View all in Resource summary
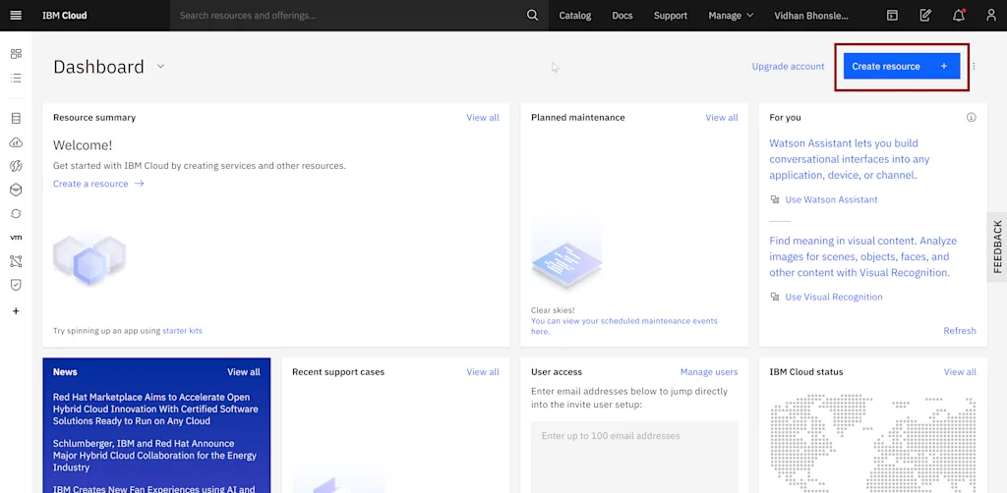The width and height of the screenshot is (1007, 493). pyautogui.click(x=483, y=117)
